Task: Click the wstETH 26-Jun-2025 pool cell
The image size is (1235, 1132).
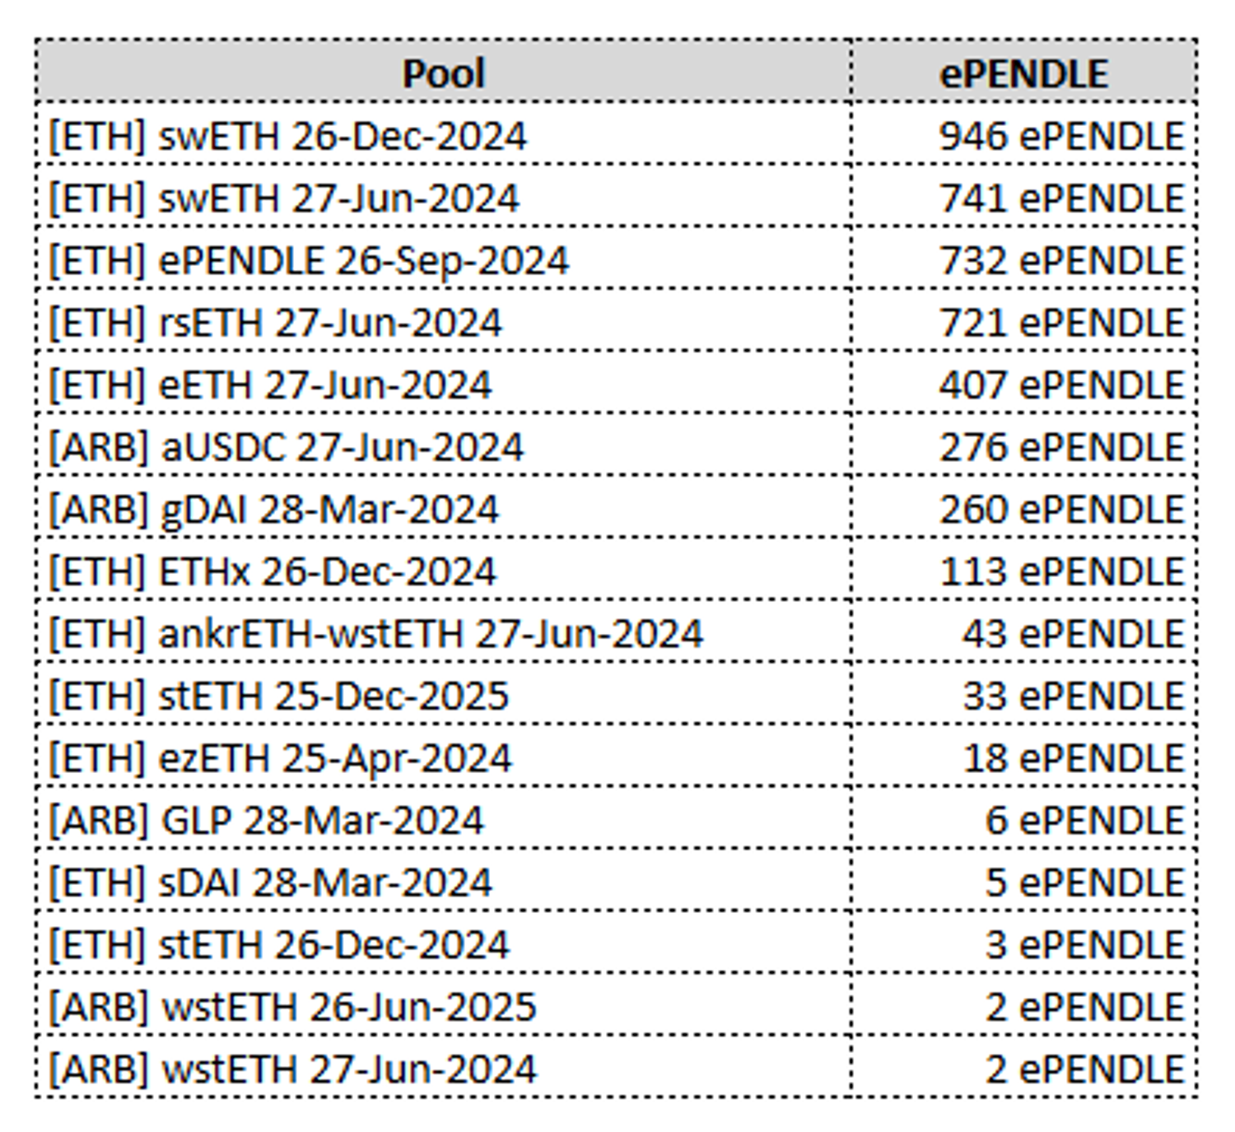Action: pyautogui.click(x=292, y=1007)
